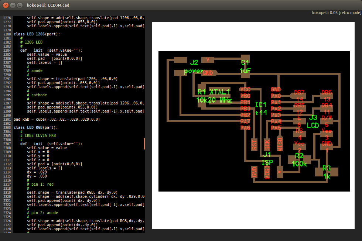Click the 'SCK' header pad

click(267, 145)
